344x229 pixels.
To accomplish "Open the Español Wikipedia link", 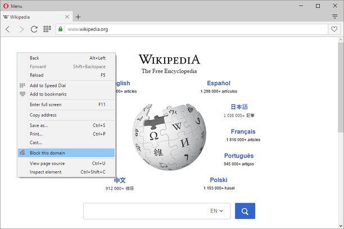I will click(218, 84).
